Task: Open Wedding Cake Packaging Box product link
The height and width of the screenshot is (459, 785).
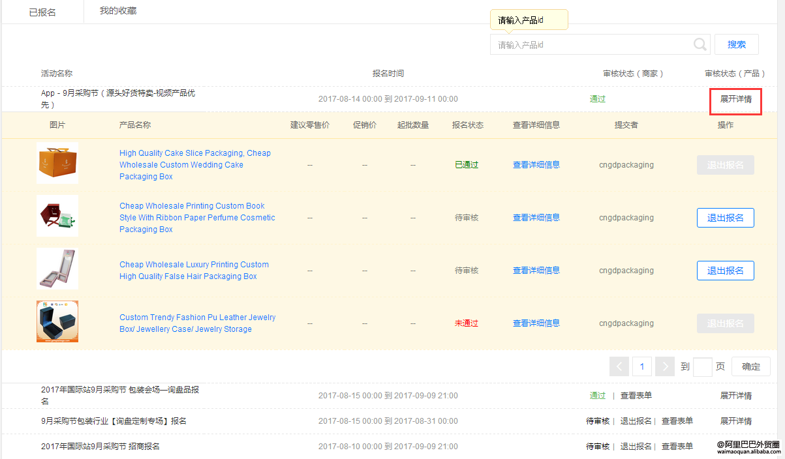Action: tap(194, 165)
